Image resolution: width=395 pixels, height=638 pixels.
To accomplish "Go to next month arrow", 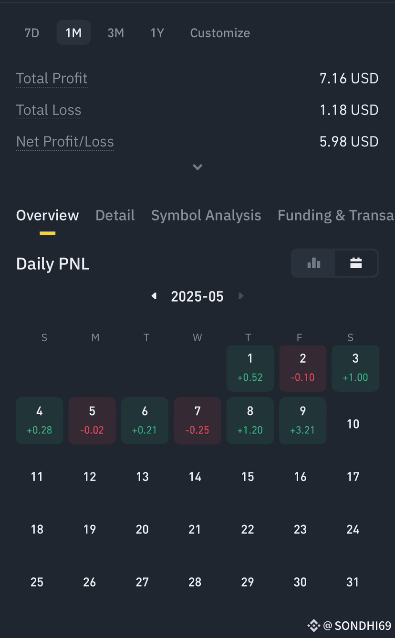I will click(240, 296).
